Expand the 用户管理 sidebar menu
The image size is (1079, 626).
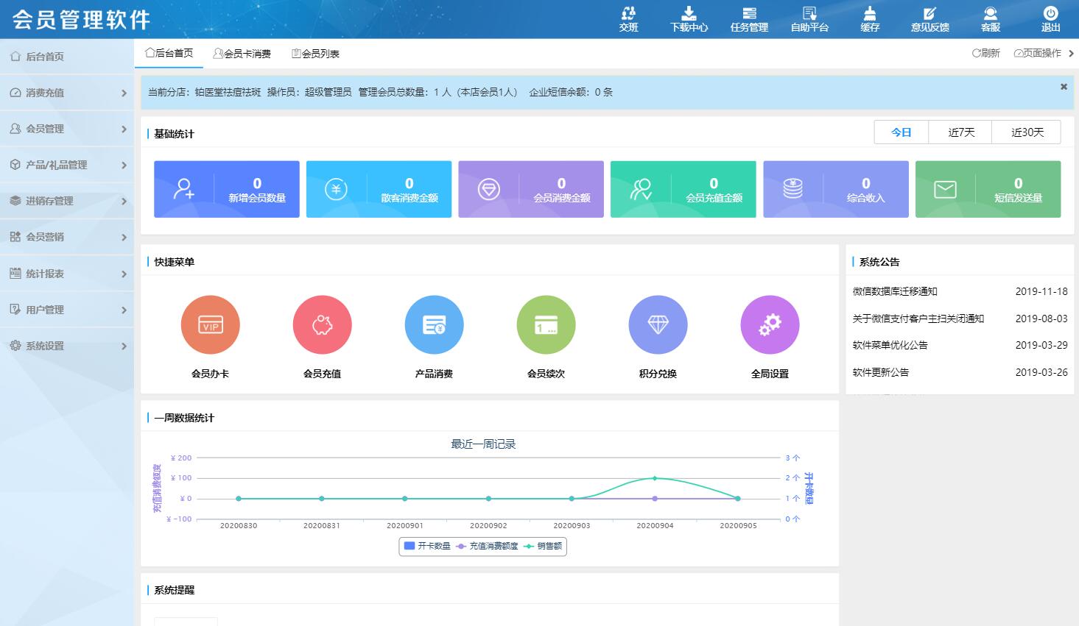pyautogui.click(x=67, y=310)
